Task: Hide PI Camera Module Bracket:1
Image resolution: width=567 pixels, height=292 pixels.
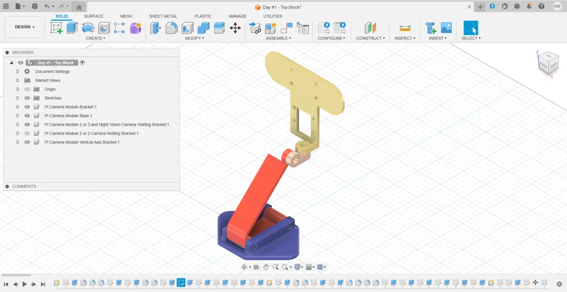Action: point(27,107)
